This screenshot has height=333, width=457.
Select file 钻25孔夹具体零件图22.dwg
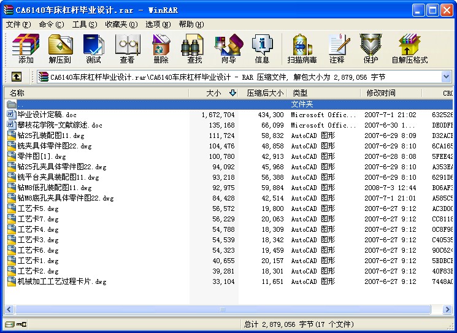click(x=62, y=167)
